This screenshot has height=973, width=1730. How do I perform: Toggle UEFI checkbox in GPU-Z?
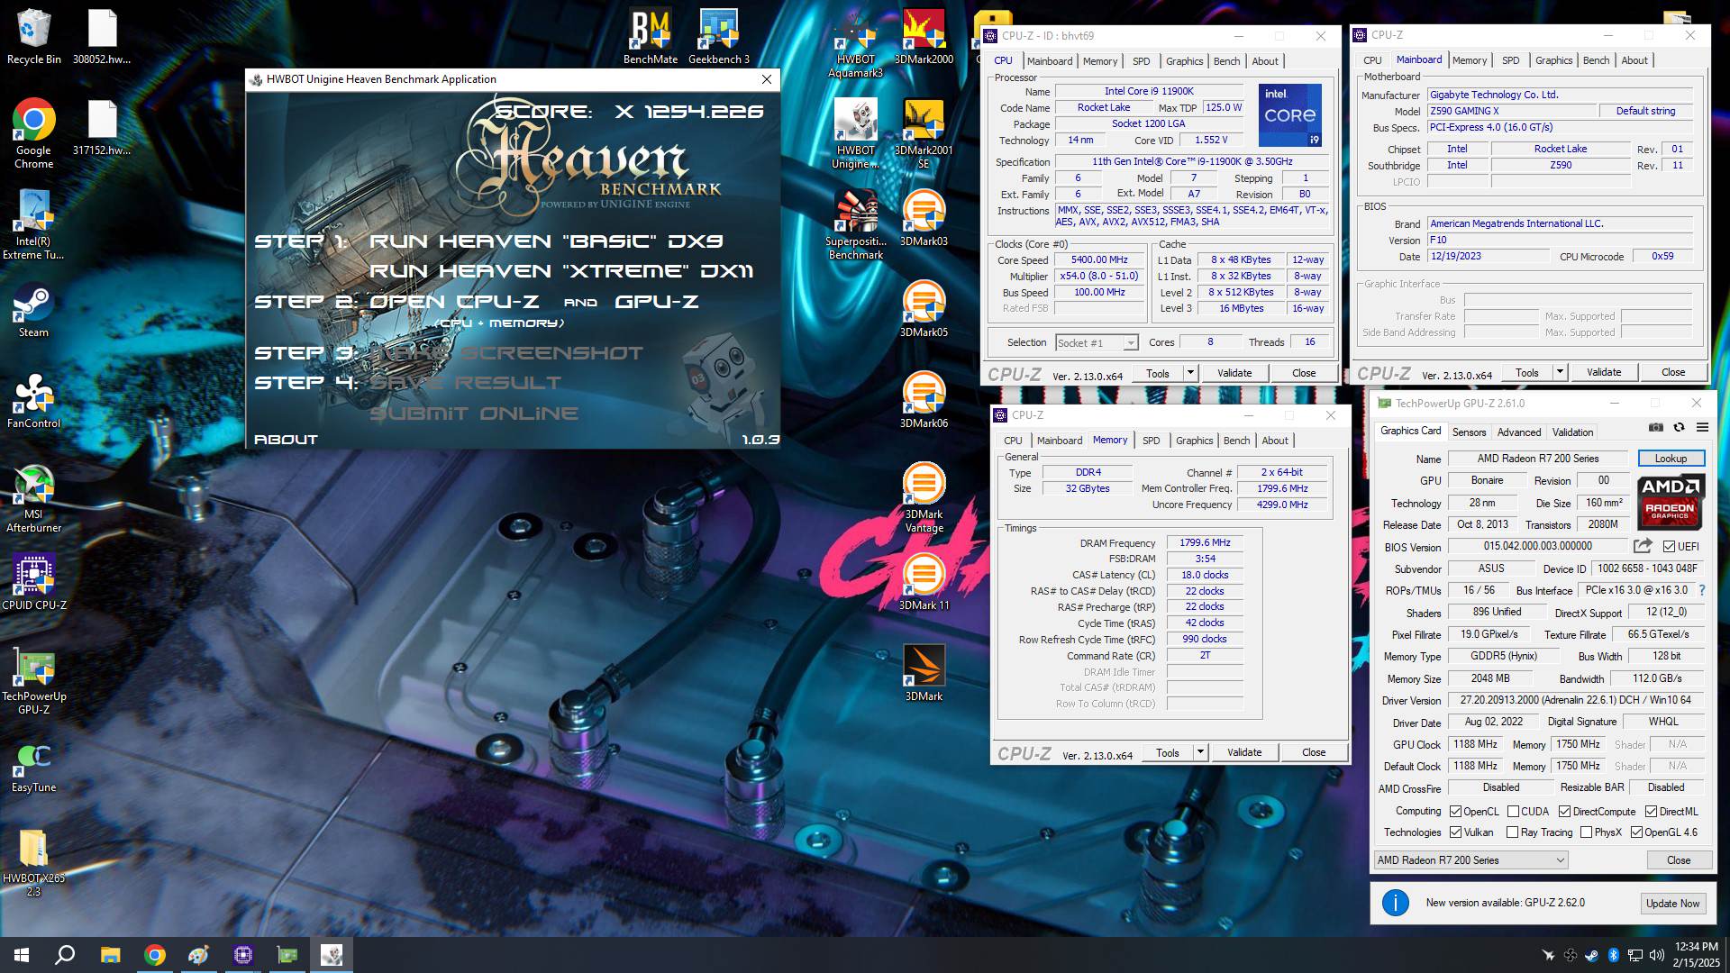pos(1669,546)
